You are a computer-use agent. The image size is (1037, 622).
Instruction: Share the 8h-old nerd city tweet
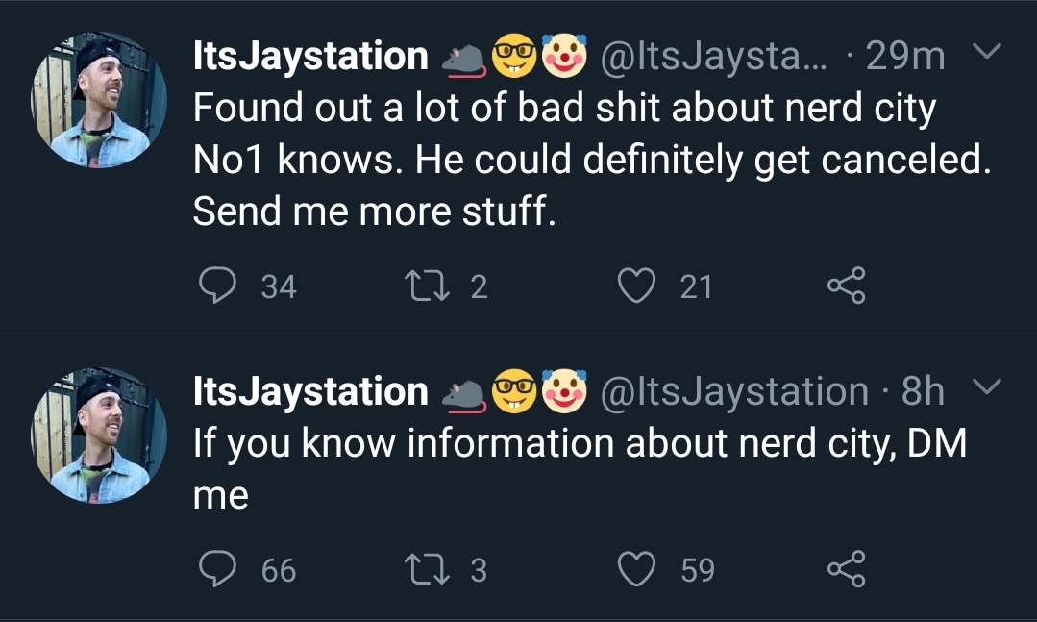click(847, 569)
